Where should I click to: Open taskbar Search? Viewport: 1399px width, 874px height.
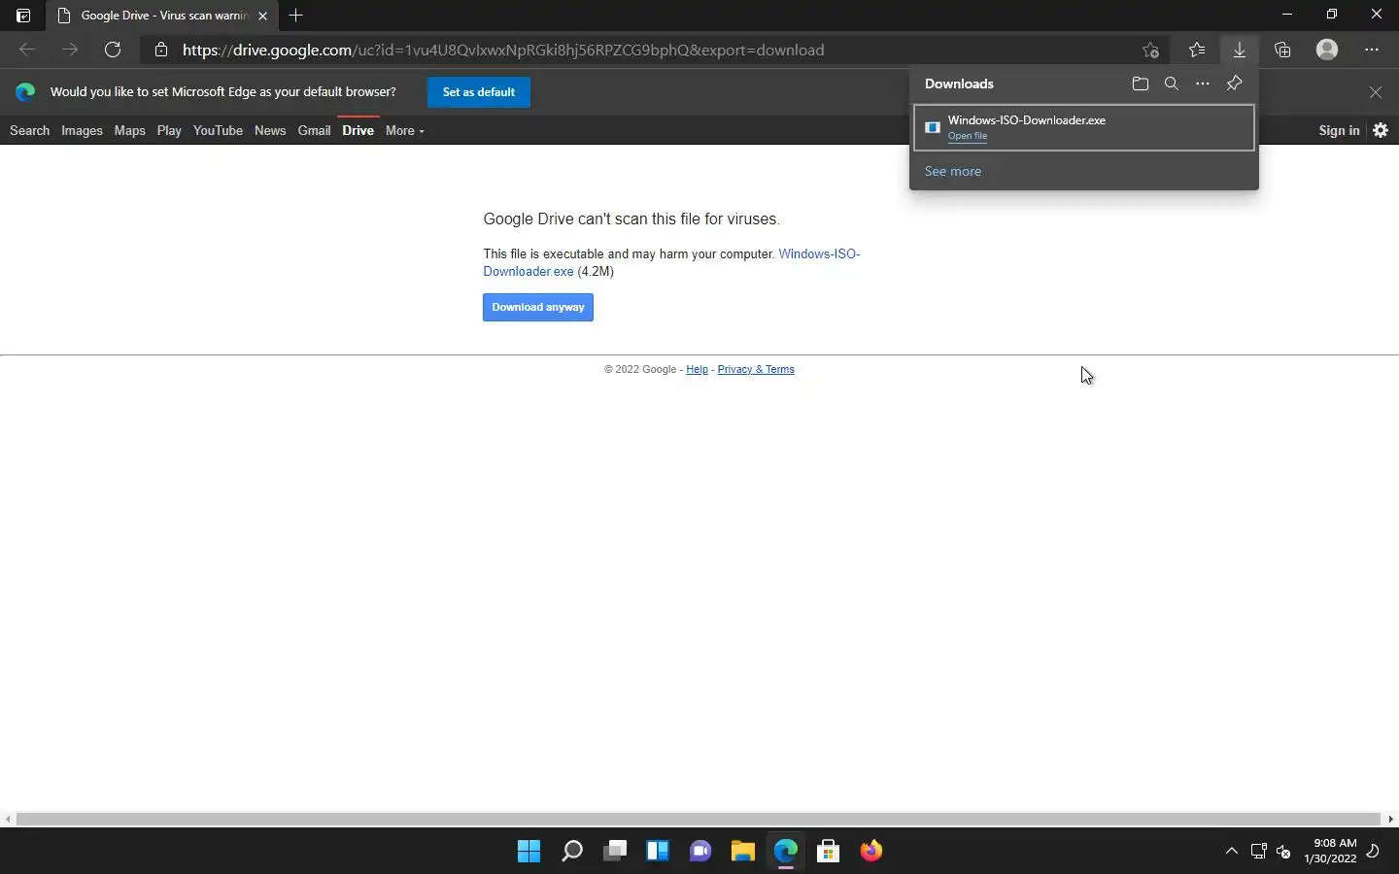pyautogui.click(x=572, y=851)
